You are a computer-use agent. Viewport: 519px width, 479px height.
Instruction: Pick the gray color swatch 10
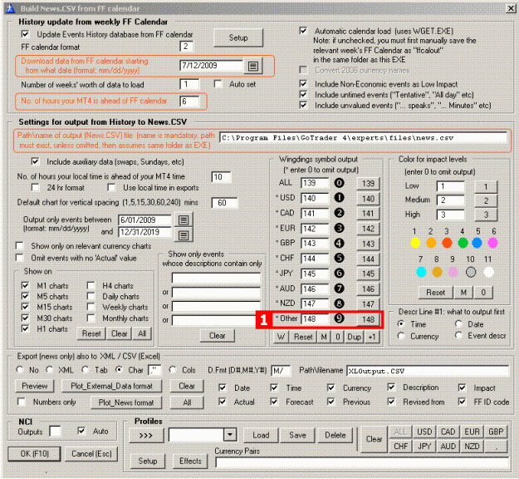click(471, 272)
